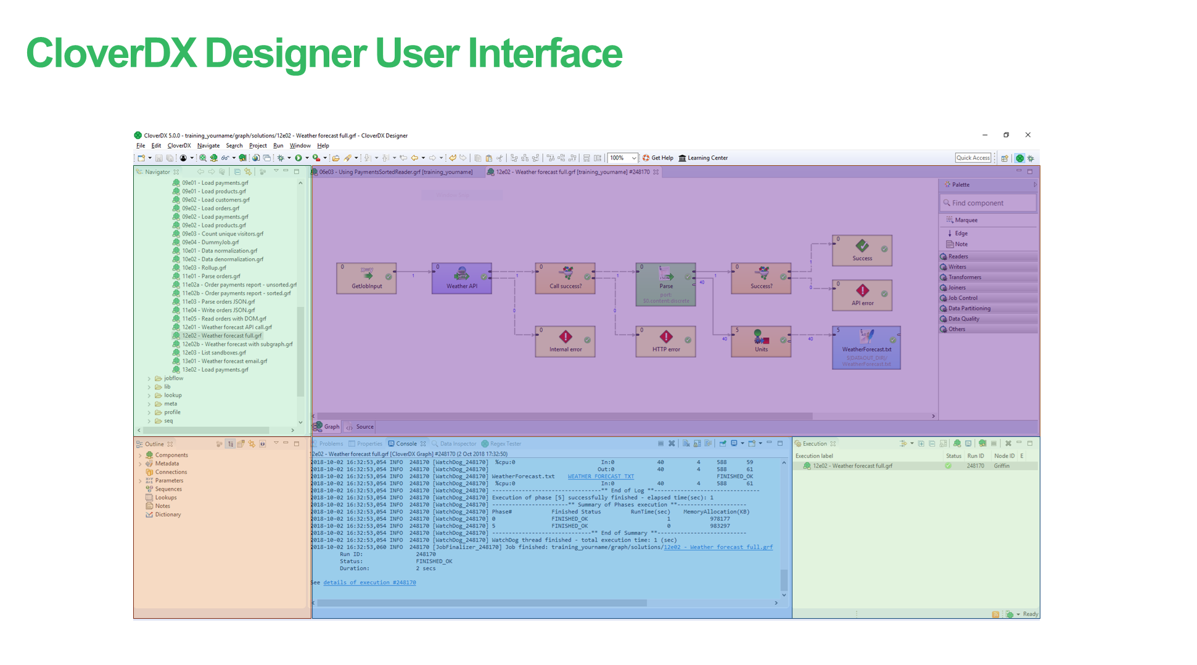
Task: Toggle Link with Editor in the Navigator
Action: click(248, 171)
